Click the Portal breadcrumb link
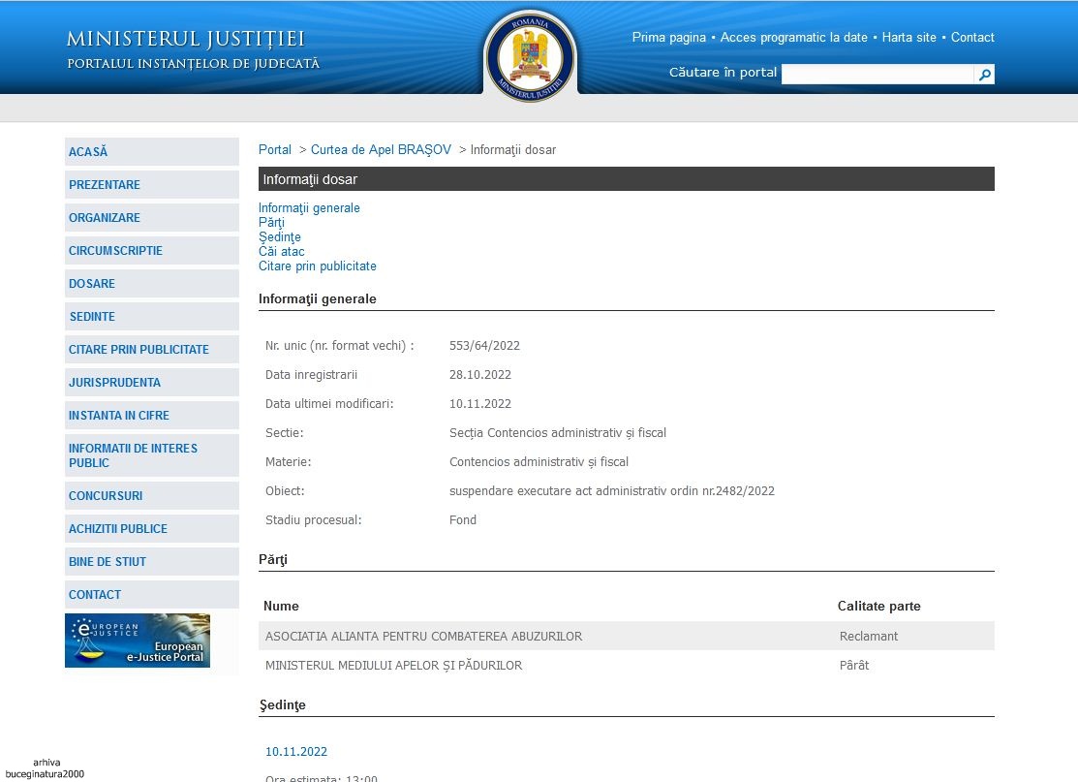This screenshot has width=1078, height=782. tap(274, 150)
